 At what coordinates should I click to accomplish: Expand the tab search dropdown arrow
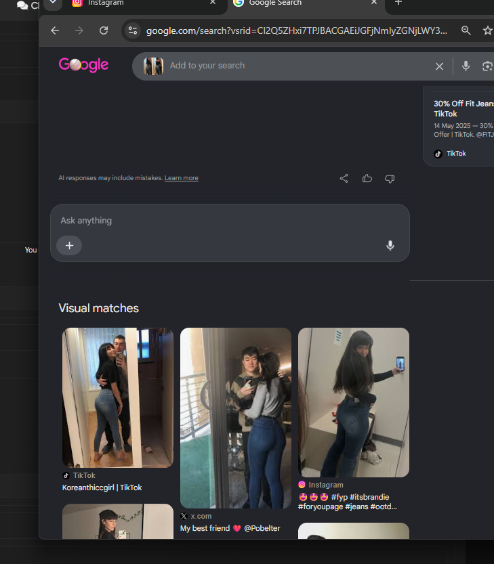53,3
